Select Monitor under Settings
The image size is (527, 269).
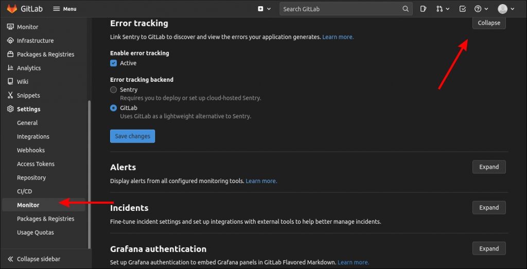click(44, 205)
